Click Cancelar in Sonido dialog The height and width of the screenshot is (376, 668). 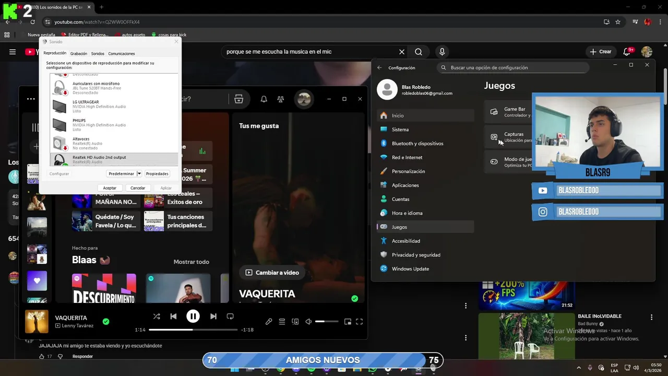pyautogui.click(x=138, y=188)
